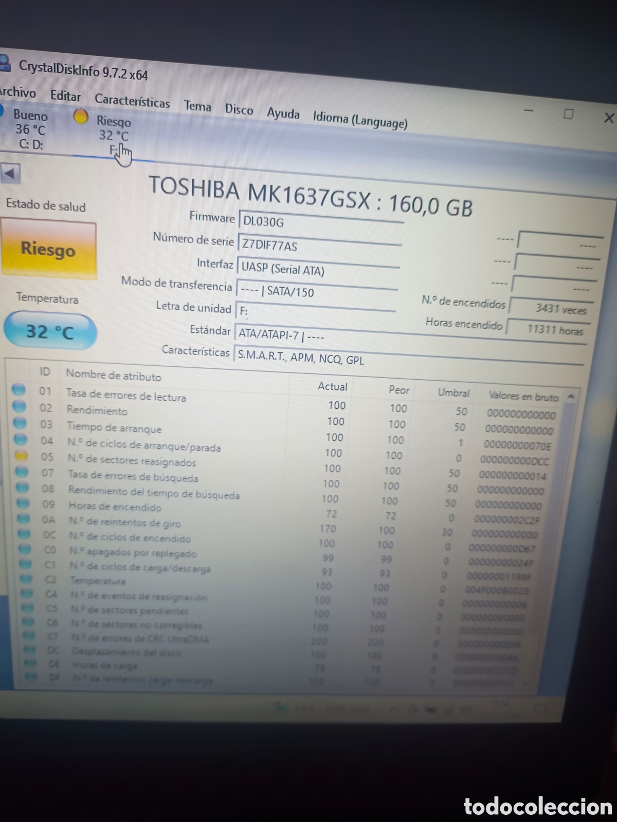This screenshot has width=617, height=822.
Task: Open the Idioma (Language) menu
Action: pyautogui.click(x=360, y=120)
